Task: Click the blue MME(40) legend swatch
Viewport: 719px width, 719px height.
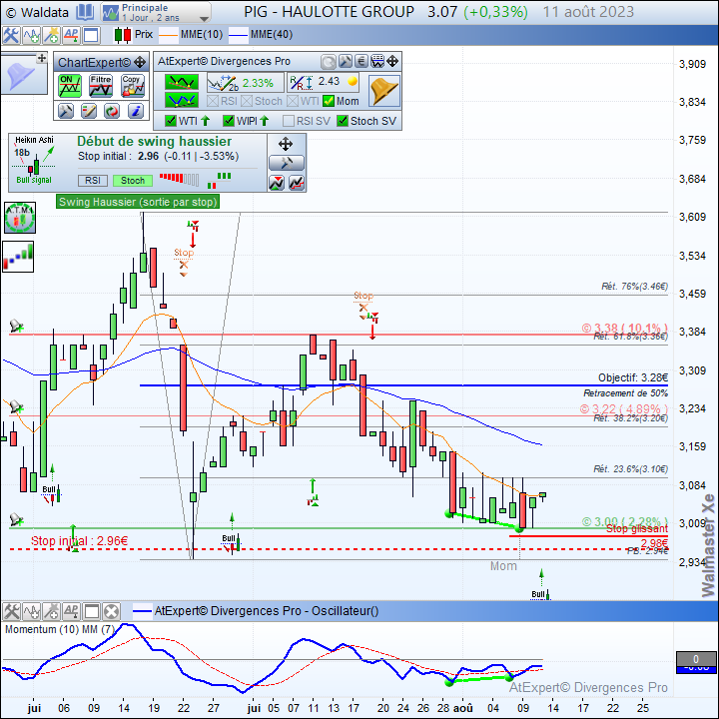Action: (239, 35)
